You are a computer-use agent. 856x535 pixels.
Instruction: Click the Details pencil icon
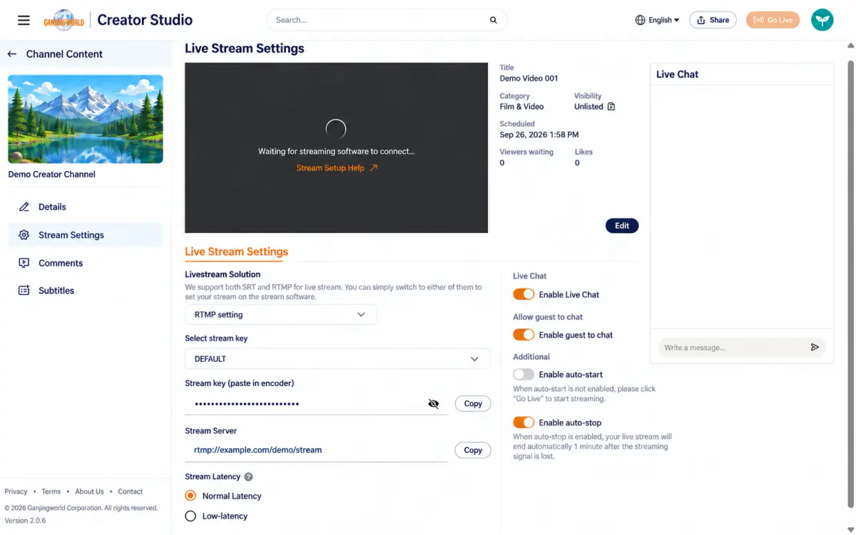pos(24,207)
